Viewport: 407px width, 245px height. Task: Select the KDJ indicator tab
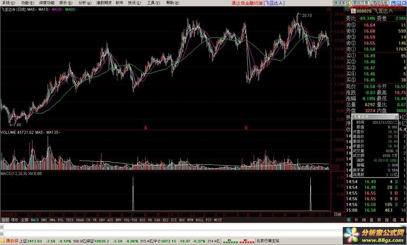[x=166, y=220]
